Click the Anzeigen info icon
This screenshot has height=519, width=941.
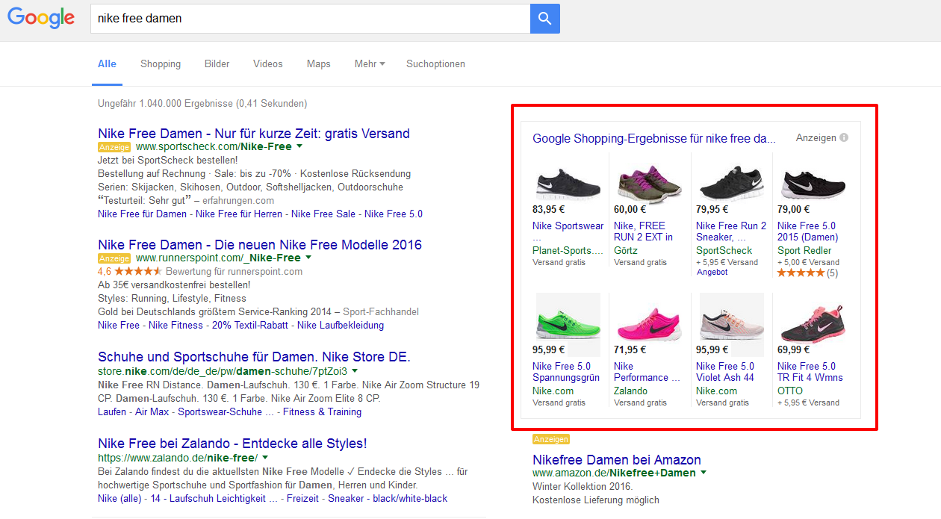[x=844, y=138]
